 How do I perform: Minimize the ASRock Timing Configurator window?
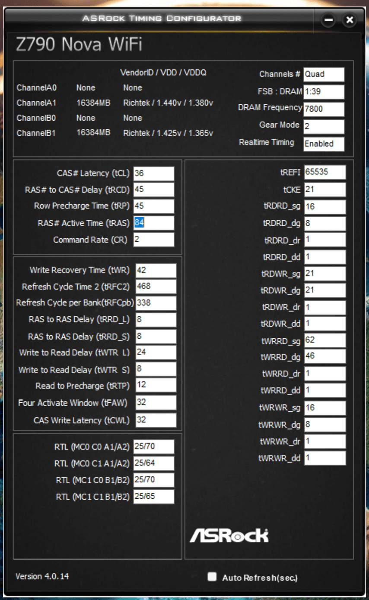[x=328, y=20]
